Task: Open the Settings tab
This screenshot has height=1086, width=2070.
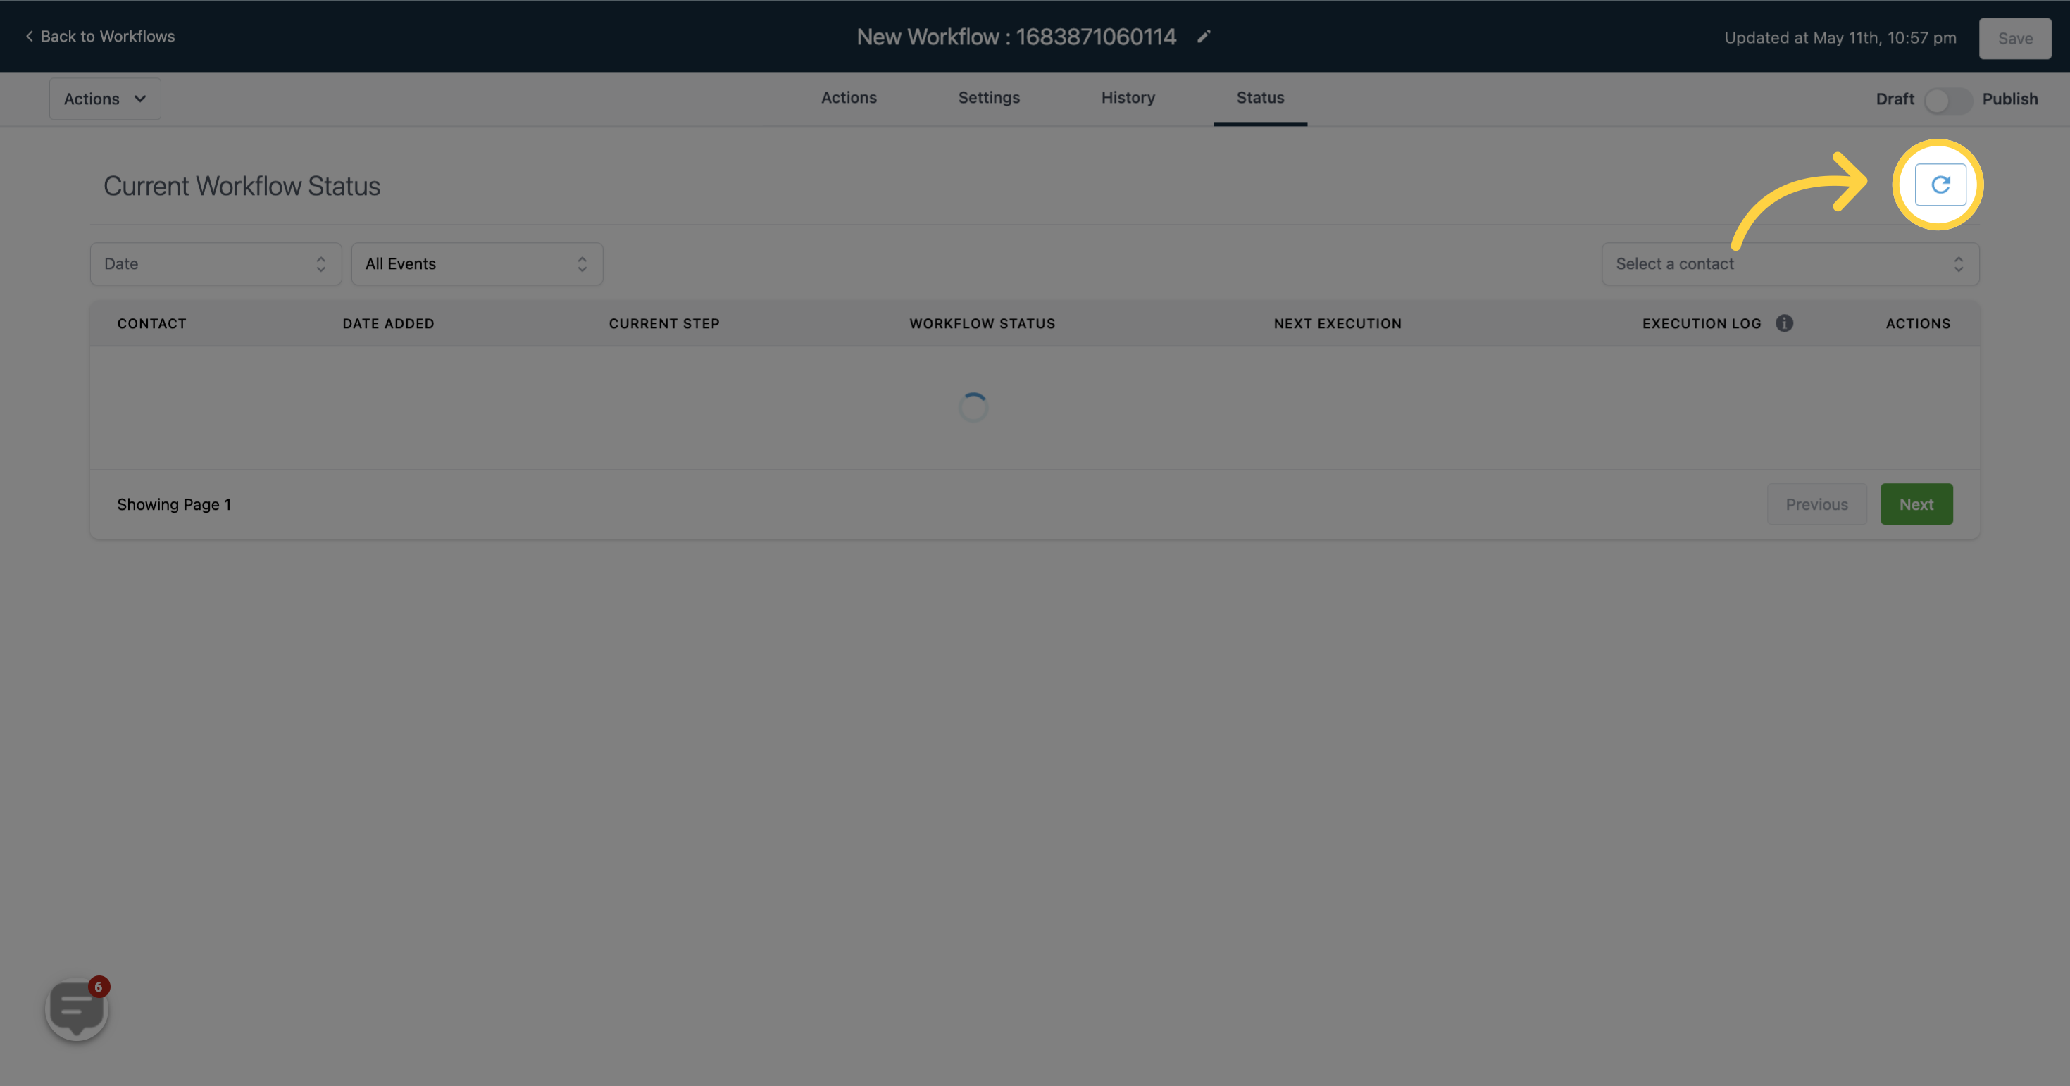Action: [988, 97]
